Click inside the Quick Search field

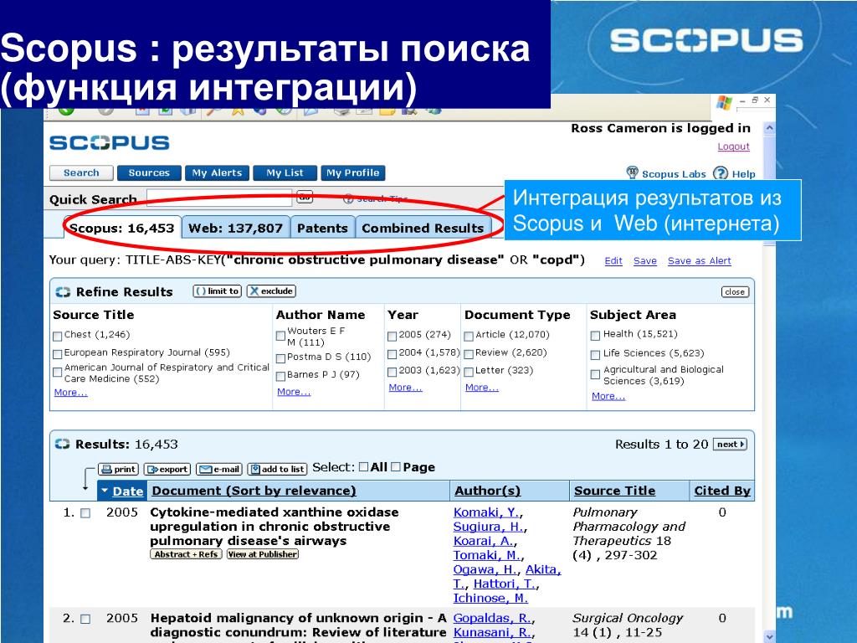[x=219, y=198]
